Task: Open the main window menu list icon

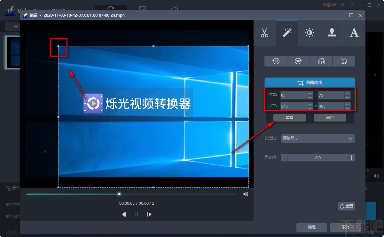Action: tap(352, 5)
